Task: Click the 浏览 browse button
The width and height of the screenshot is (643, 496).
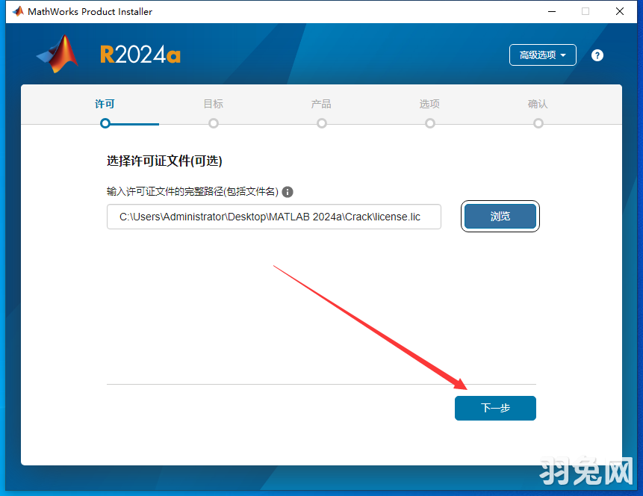Action: click(500, 216)
